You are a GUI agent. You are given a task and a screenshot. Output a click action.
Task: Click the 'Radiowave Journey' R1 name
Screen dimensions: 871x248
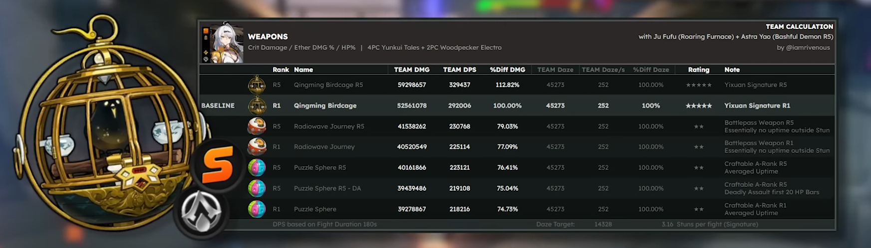coord(324,147)
